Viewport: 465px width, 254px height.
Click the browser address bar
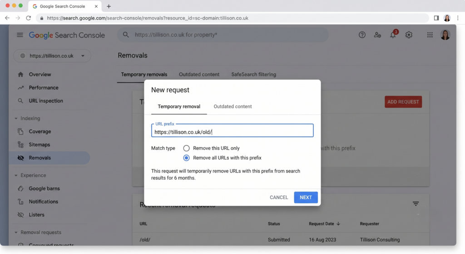click(233, 18)
